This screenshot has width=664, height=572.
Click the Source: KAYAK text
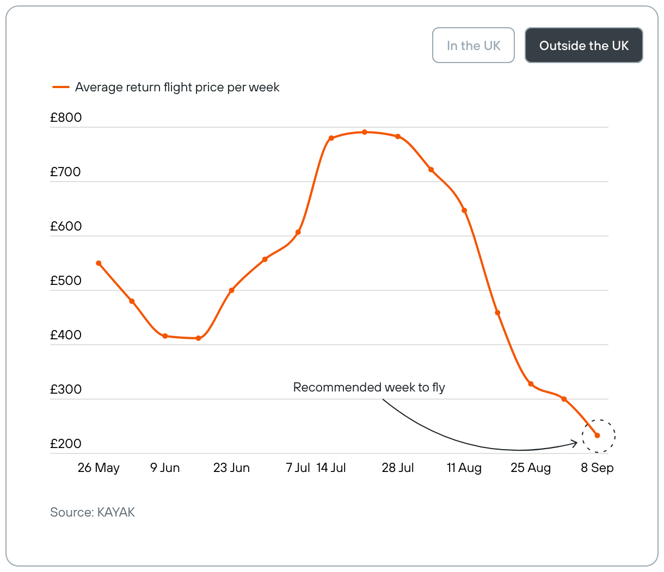[93, 512]
